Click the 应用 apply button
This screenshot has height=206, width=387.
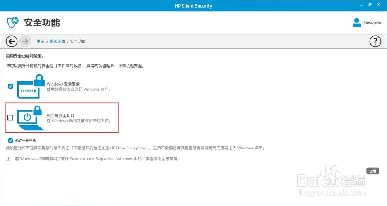tap(373, 171)
